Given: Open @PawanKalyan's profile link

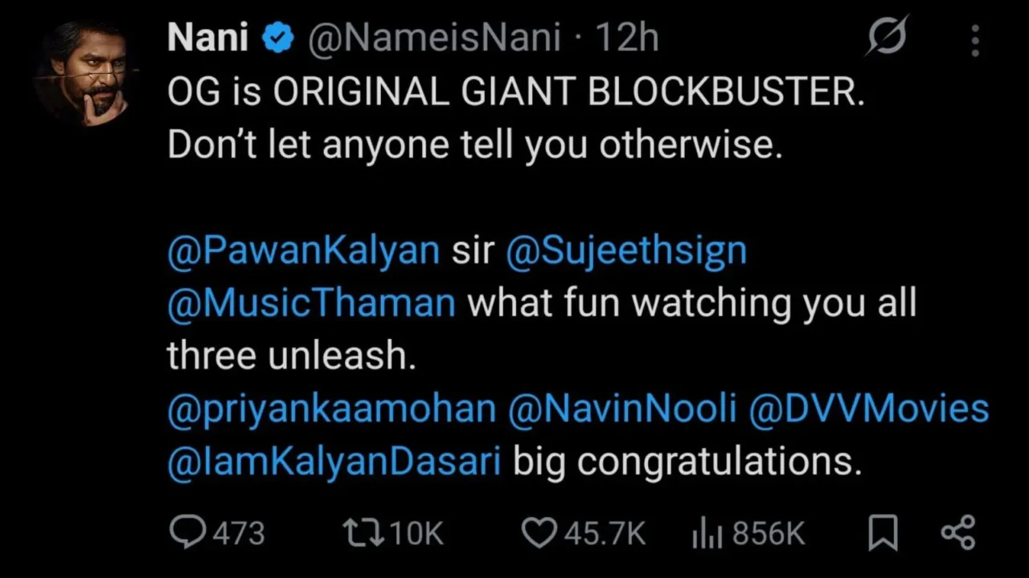Looking at the screenshot, I should tap(303, 250).
